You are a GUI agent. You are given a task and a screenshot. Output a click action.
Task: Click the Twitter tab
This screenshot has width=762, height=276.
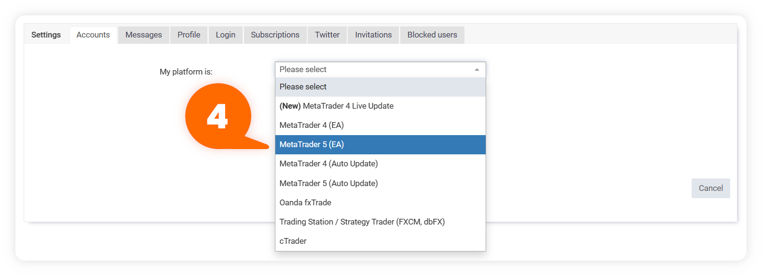coord(327,35)
